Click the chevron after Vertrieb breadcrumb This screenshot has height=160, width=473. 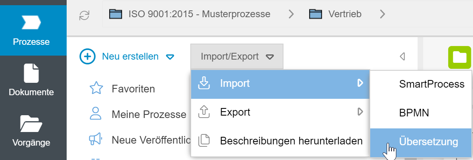click(x=382, y=14)
